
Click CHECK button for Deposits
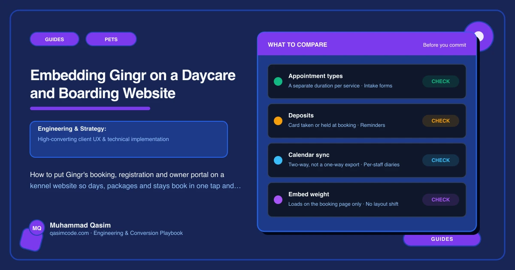[441, 121]
